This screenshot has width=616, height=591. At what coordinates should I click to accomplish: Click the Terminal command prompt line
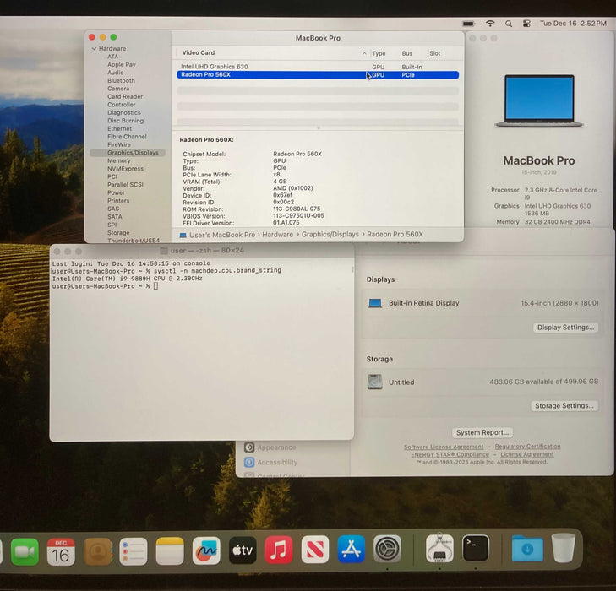click(x=106, y=286)
